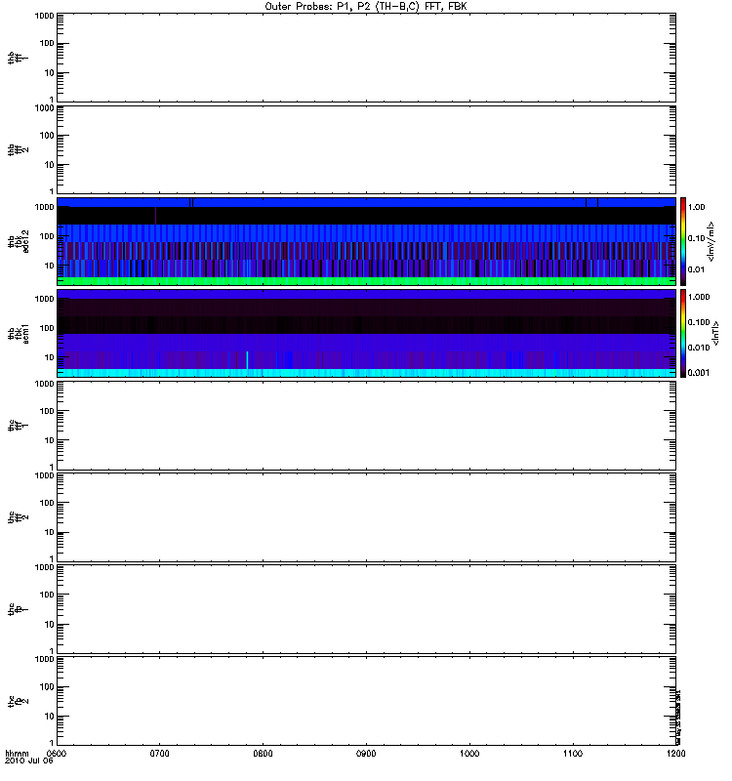Screen dimensions: 732x781
Task: Click the 1100 time axis label
Action: coord(573,753)
